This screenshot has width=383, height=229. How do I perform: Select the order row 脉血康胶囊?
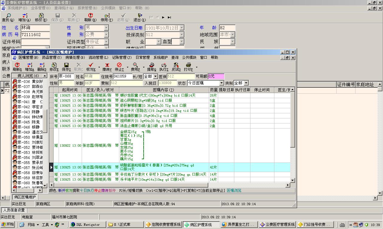coord(169,116)
